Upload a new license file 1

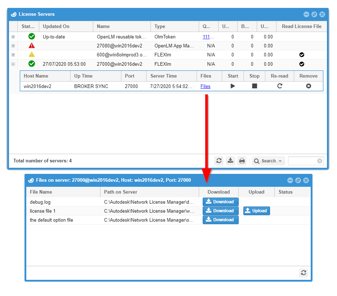pyautogui.click(x=256, y=211)
